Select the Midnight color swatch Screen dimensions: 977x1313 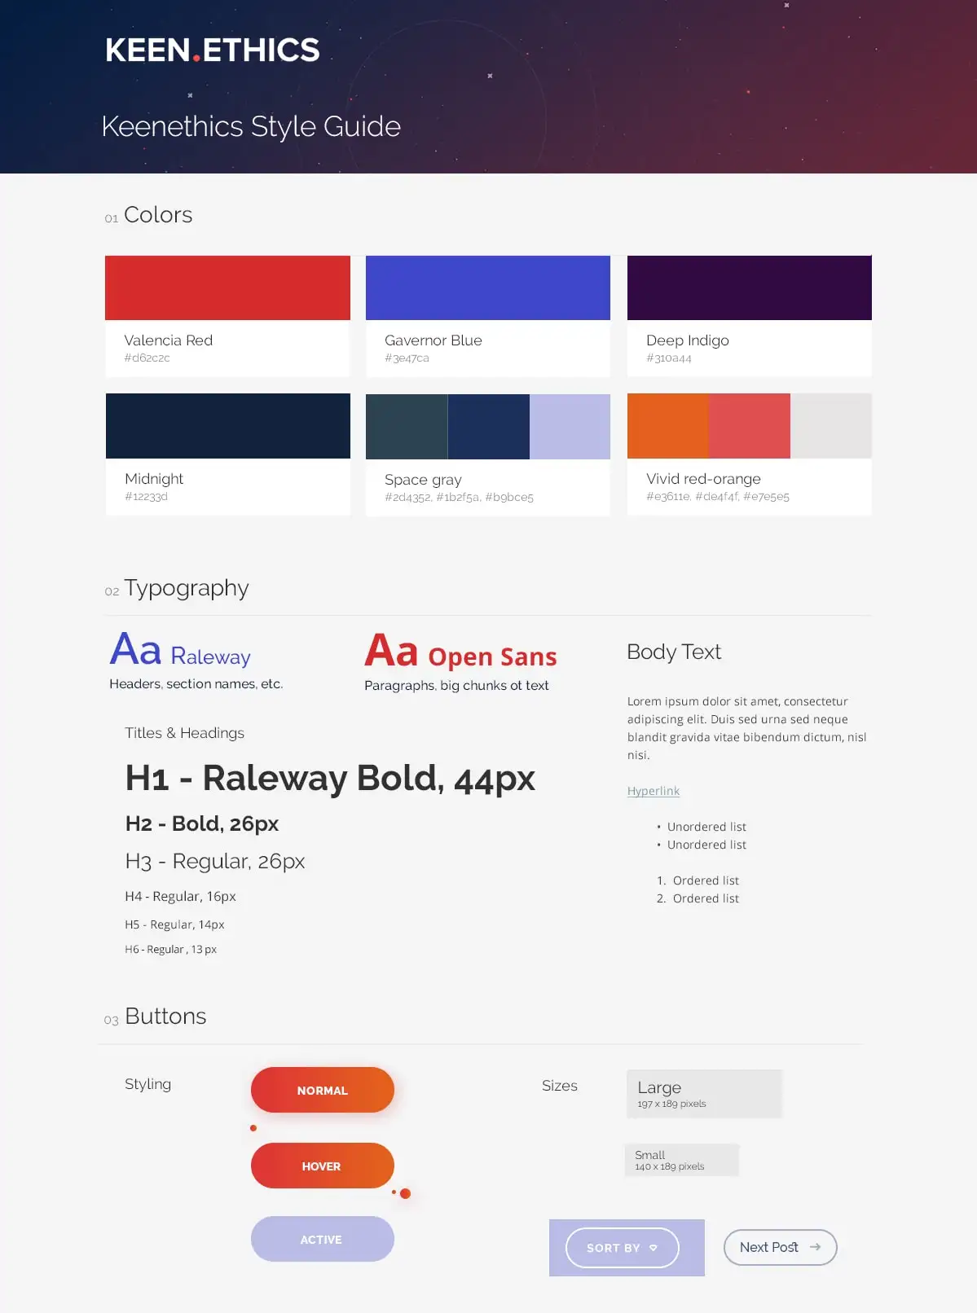click(227, 426)
